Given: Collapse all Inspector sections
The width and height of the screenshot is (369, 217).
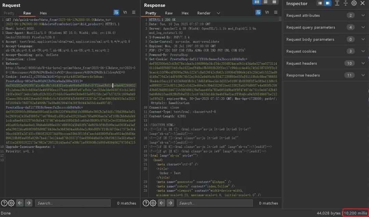Looking at the screenshot, I should (x=345, y=3).
